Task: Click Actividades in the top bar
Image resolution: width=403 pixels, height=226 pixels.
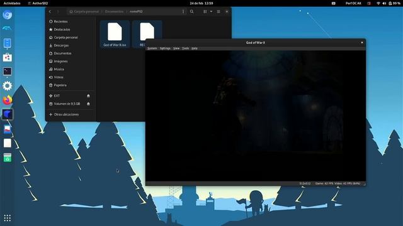Action: tap(12, 3)
